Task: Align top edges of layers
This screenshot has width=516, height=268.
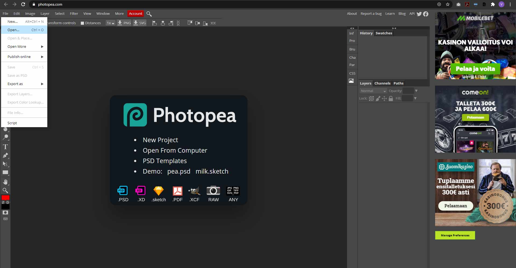Action: point(190,23)
